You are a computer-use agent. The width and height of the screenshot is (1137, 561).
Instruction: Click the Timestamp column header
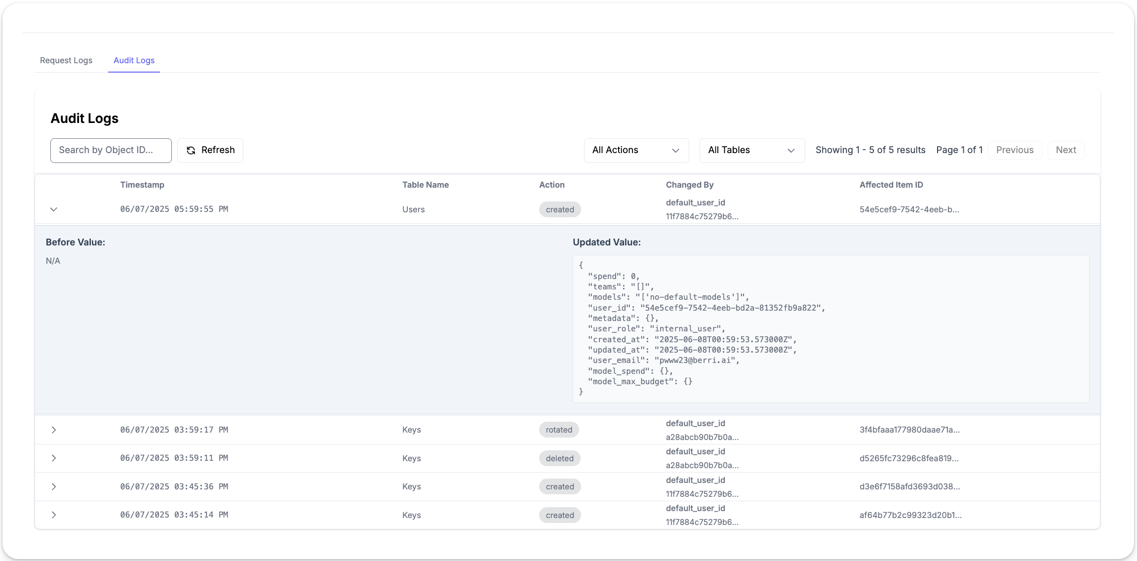[x=142, y=185]
